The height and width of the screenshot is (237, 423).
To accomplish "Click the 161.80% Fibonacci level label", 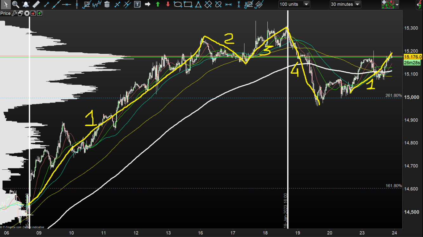I will tap(394, 186).
